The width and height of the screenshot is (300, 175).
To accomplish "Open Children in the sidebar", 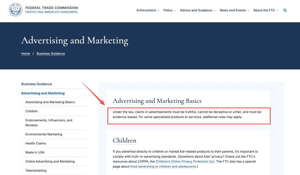I will click(x=32, y=111).
